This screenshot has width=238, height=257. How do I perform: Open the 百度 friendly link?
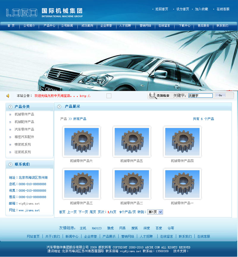point(159,228)
